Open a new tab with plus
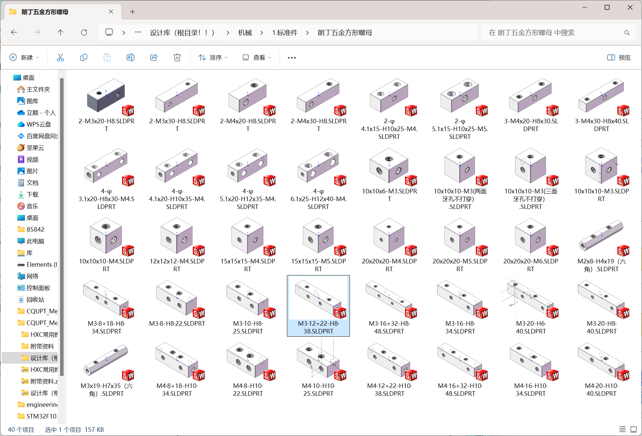 click(x=132, y=12)
